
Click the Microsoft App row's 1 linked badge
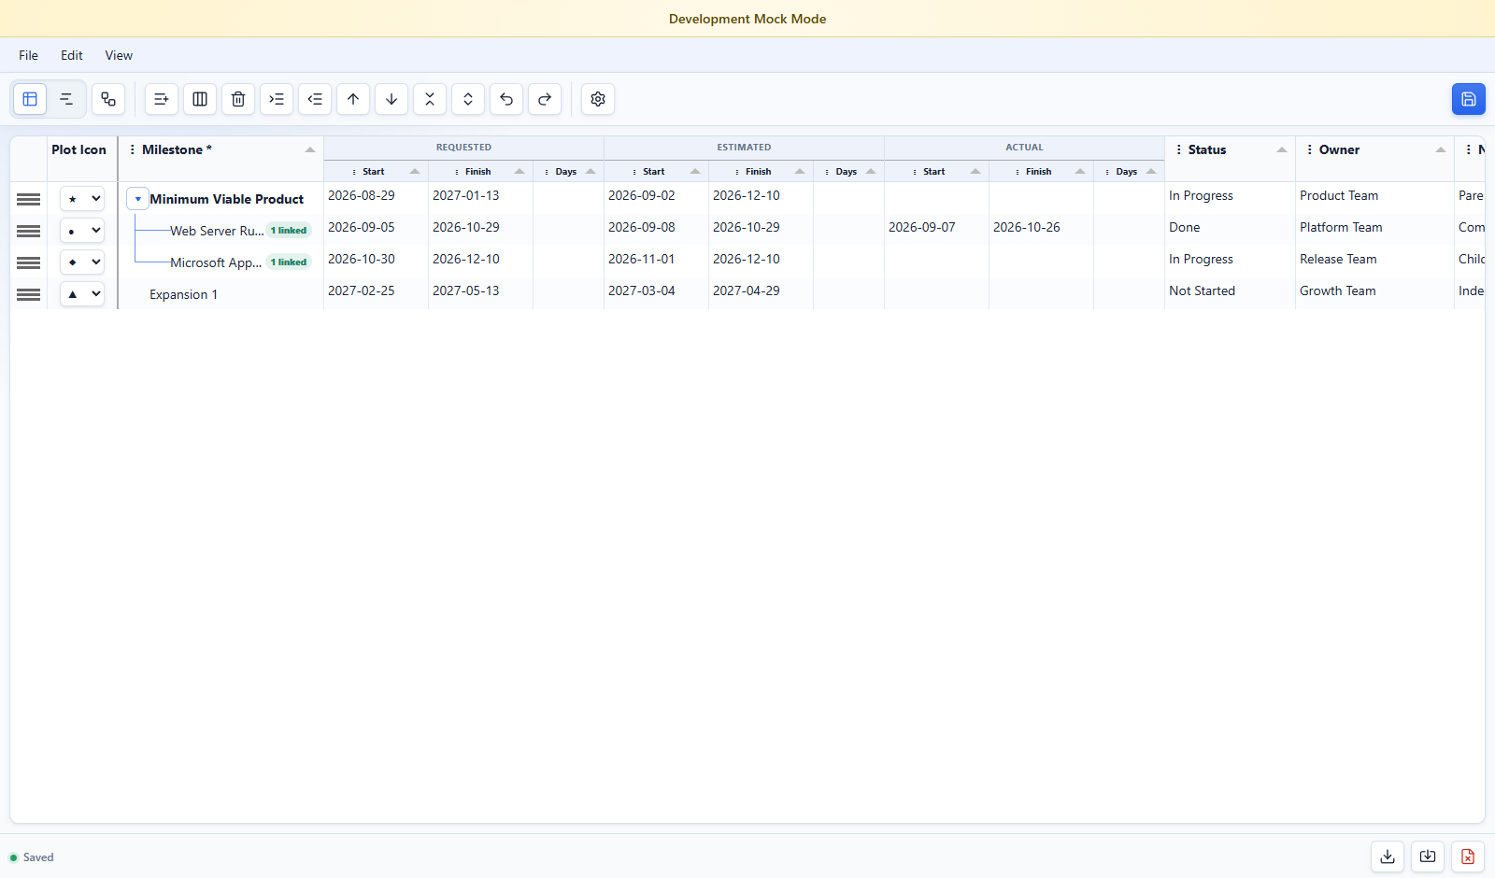coord(289,262)
